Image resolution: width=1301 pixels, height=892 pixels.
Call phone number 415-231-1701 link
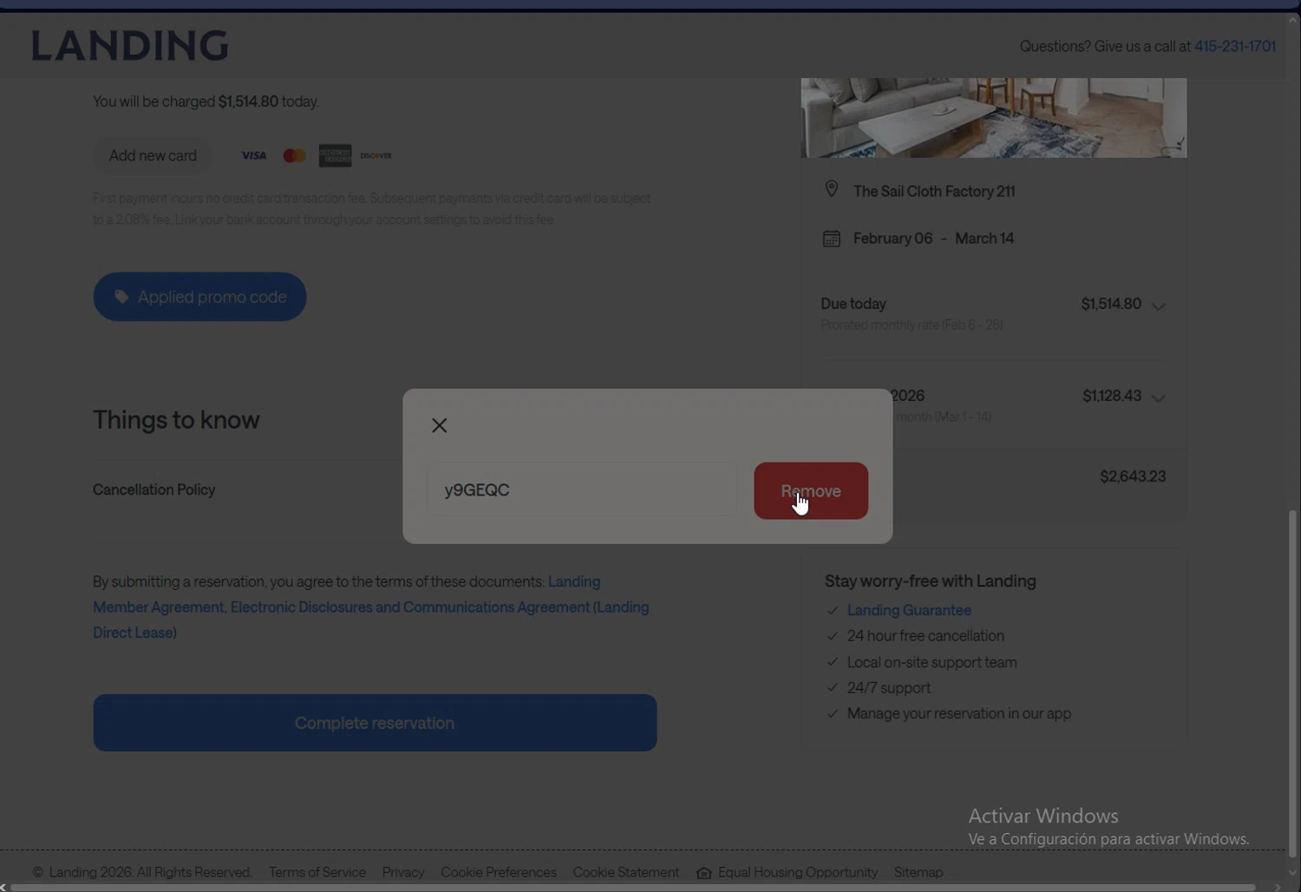(1235, 46)
